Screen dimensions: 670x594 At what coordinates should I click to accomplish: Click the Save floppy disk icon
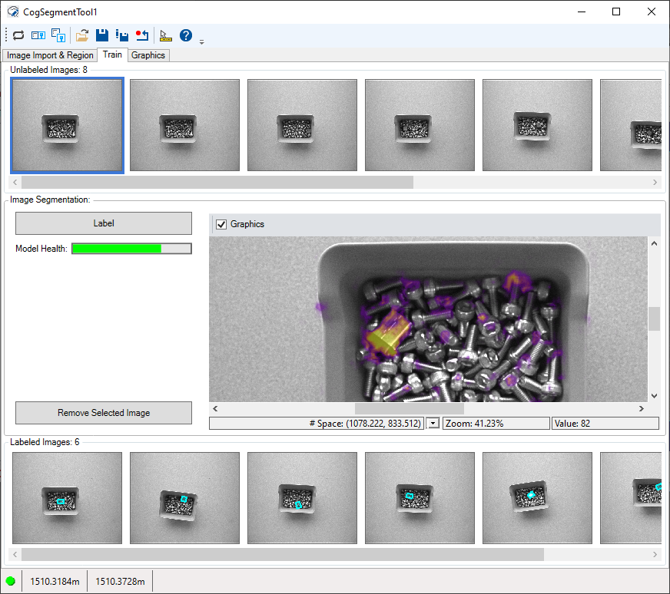(x=101, y=35)
